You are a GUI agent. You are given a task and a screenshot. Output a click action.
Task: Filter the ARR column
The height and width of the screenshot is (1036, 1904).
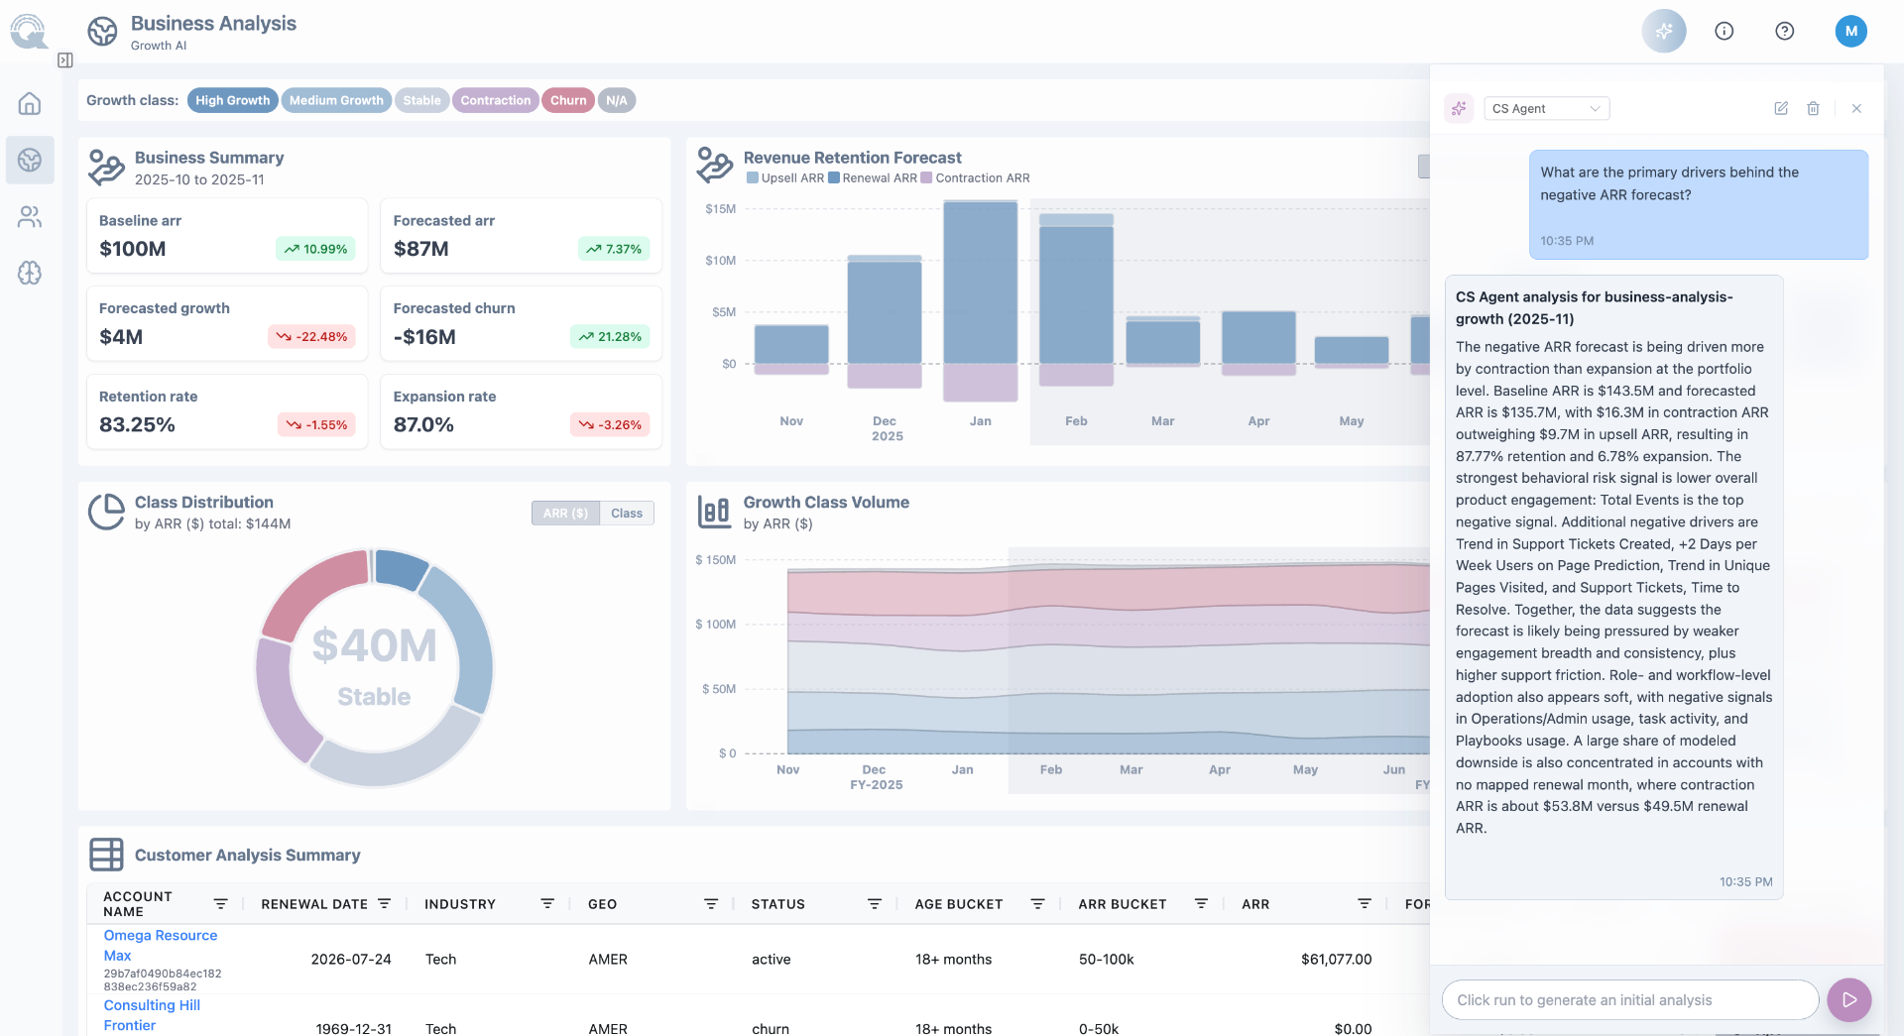coord(1365,904)
